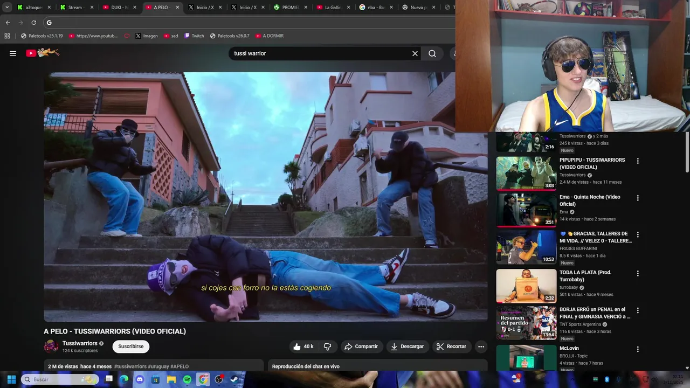Screen dimensions: 690x388
Task: Open the Tussiwarriors channel name link
Action: pos(80,343)
